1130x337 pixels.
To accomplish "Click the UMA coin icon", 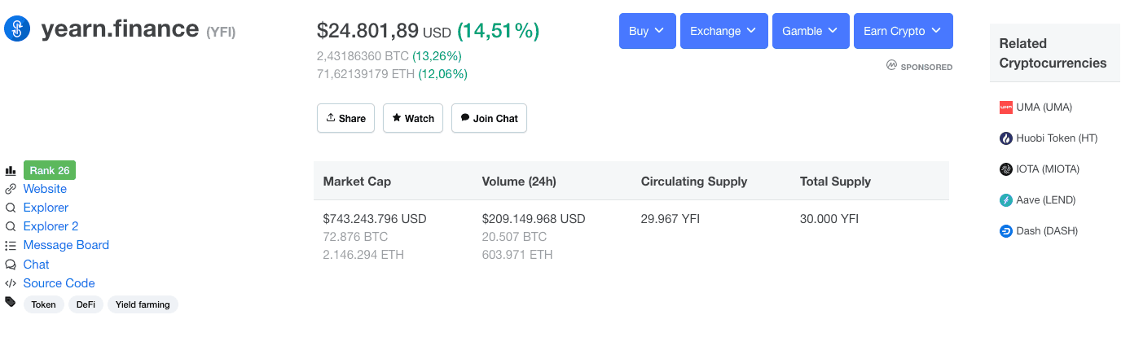I will pos(1005,107).
